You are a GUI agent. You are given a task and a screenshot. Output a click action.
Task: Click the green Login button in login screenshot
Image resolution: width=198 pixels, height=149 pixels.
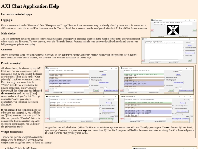pos(194,30)
